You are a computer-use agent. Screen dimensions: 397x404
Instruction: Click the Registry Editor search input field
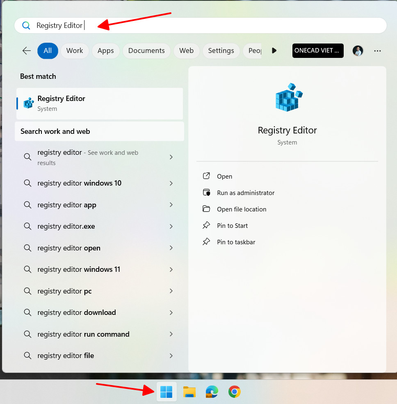(x=201, y=25)
